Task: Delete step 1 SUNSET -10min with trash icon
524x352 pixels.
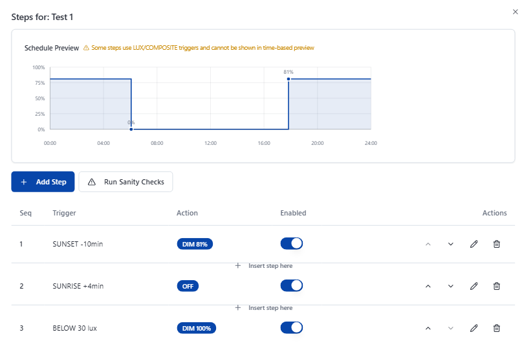Action: click(x=497, y=244)
